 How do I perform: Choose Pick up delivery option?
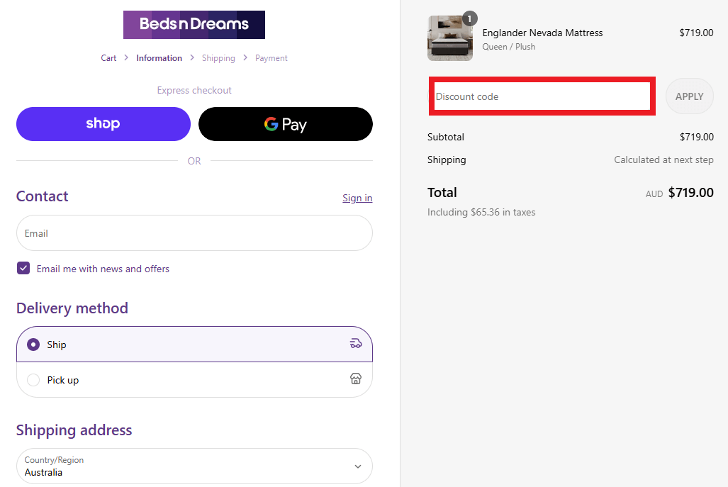point(33,380)
